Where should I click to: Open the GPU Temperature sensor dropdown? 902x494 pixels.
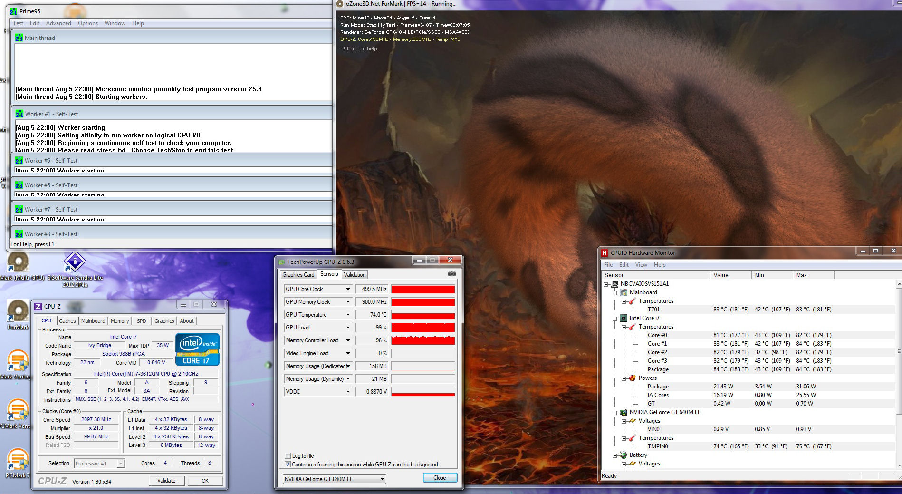tap(347, 315)
